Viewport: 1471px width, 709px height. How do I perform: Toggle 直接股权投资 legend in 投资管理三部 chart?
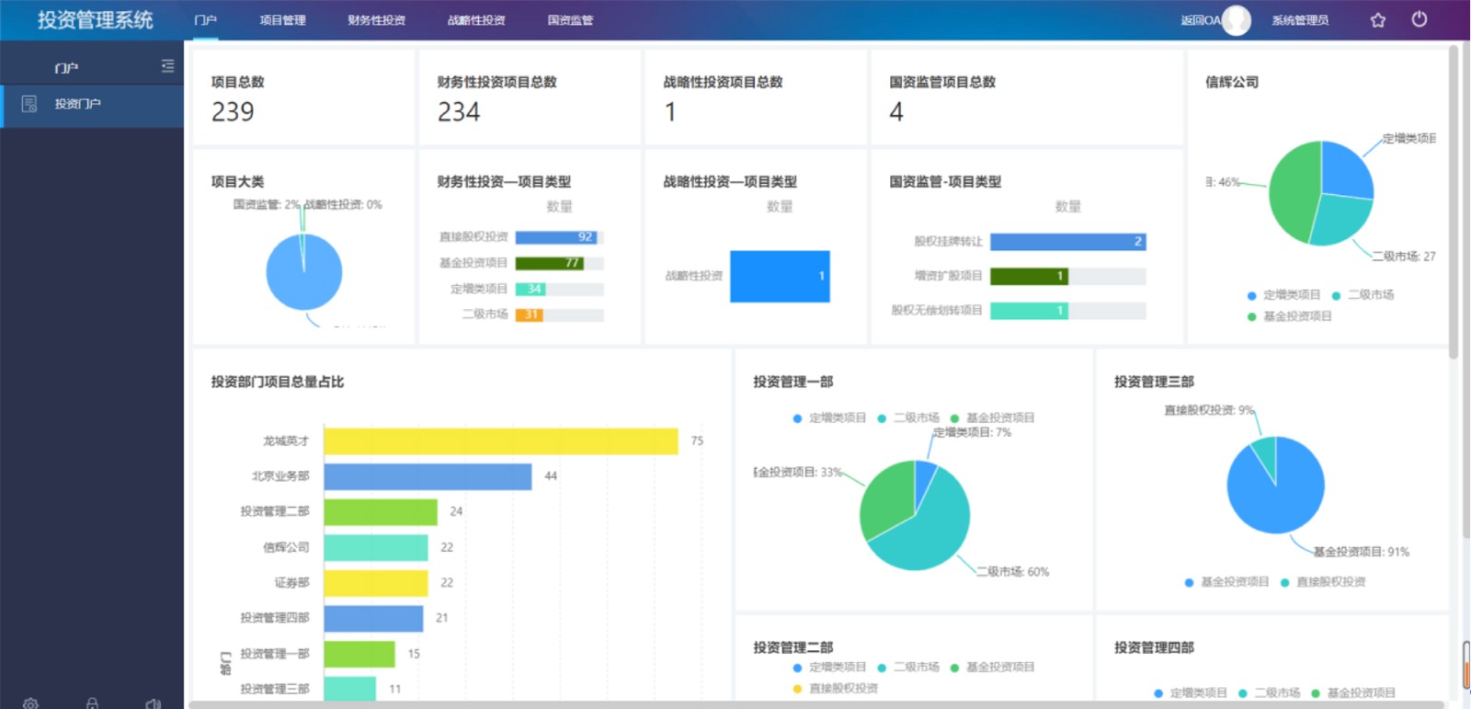1323,582
